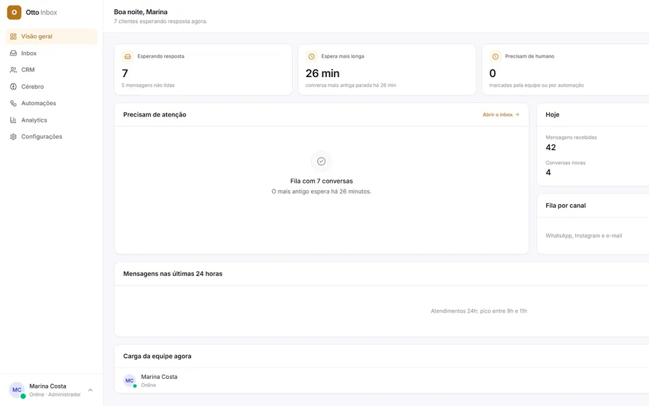This screenshot has width=649, height=406.
Task: Click Marina Costa name in team load list
Action: 159,377
